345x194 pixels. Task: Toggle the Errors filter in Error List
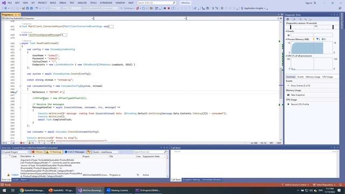37,152
